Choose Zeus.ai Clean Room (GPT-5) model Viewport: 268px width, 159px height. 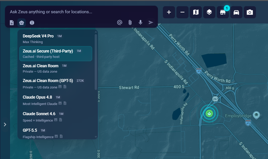pos(56,84)
